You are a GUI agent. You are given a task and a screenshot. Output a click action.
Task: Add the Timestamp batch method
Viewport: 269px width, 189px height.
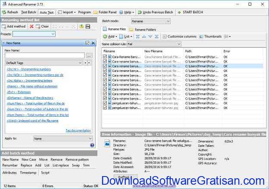28,173
